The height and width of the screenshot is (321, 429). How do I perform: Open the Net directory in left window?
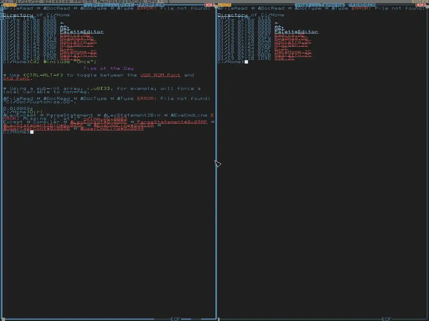[x=65, y=28]
